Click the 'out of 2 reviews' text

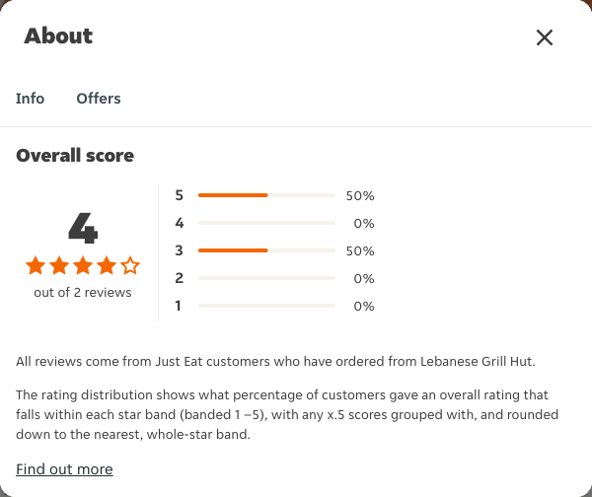coord(83,293)
